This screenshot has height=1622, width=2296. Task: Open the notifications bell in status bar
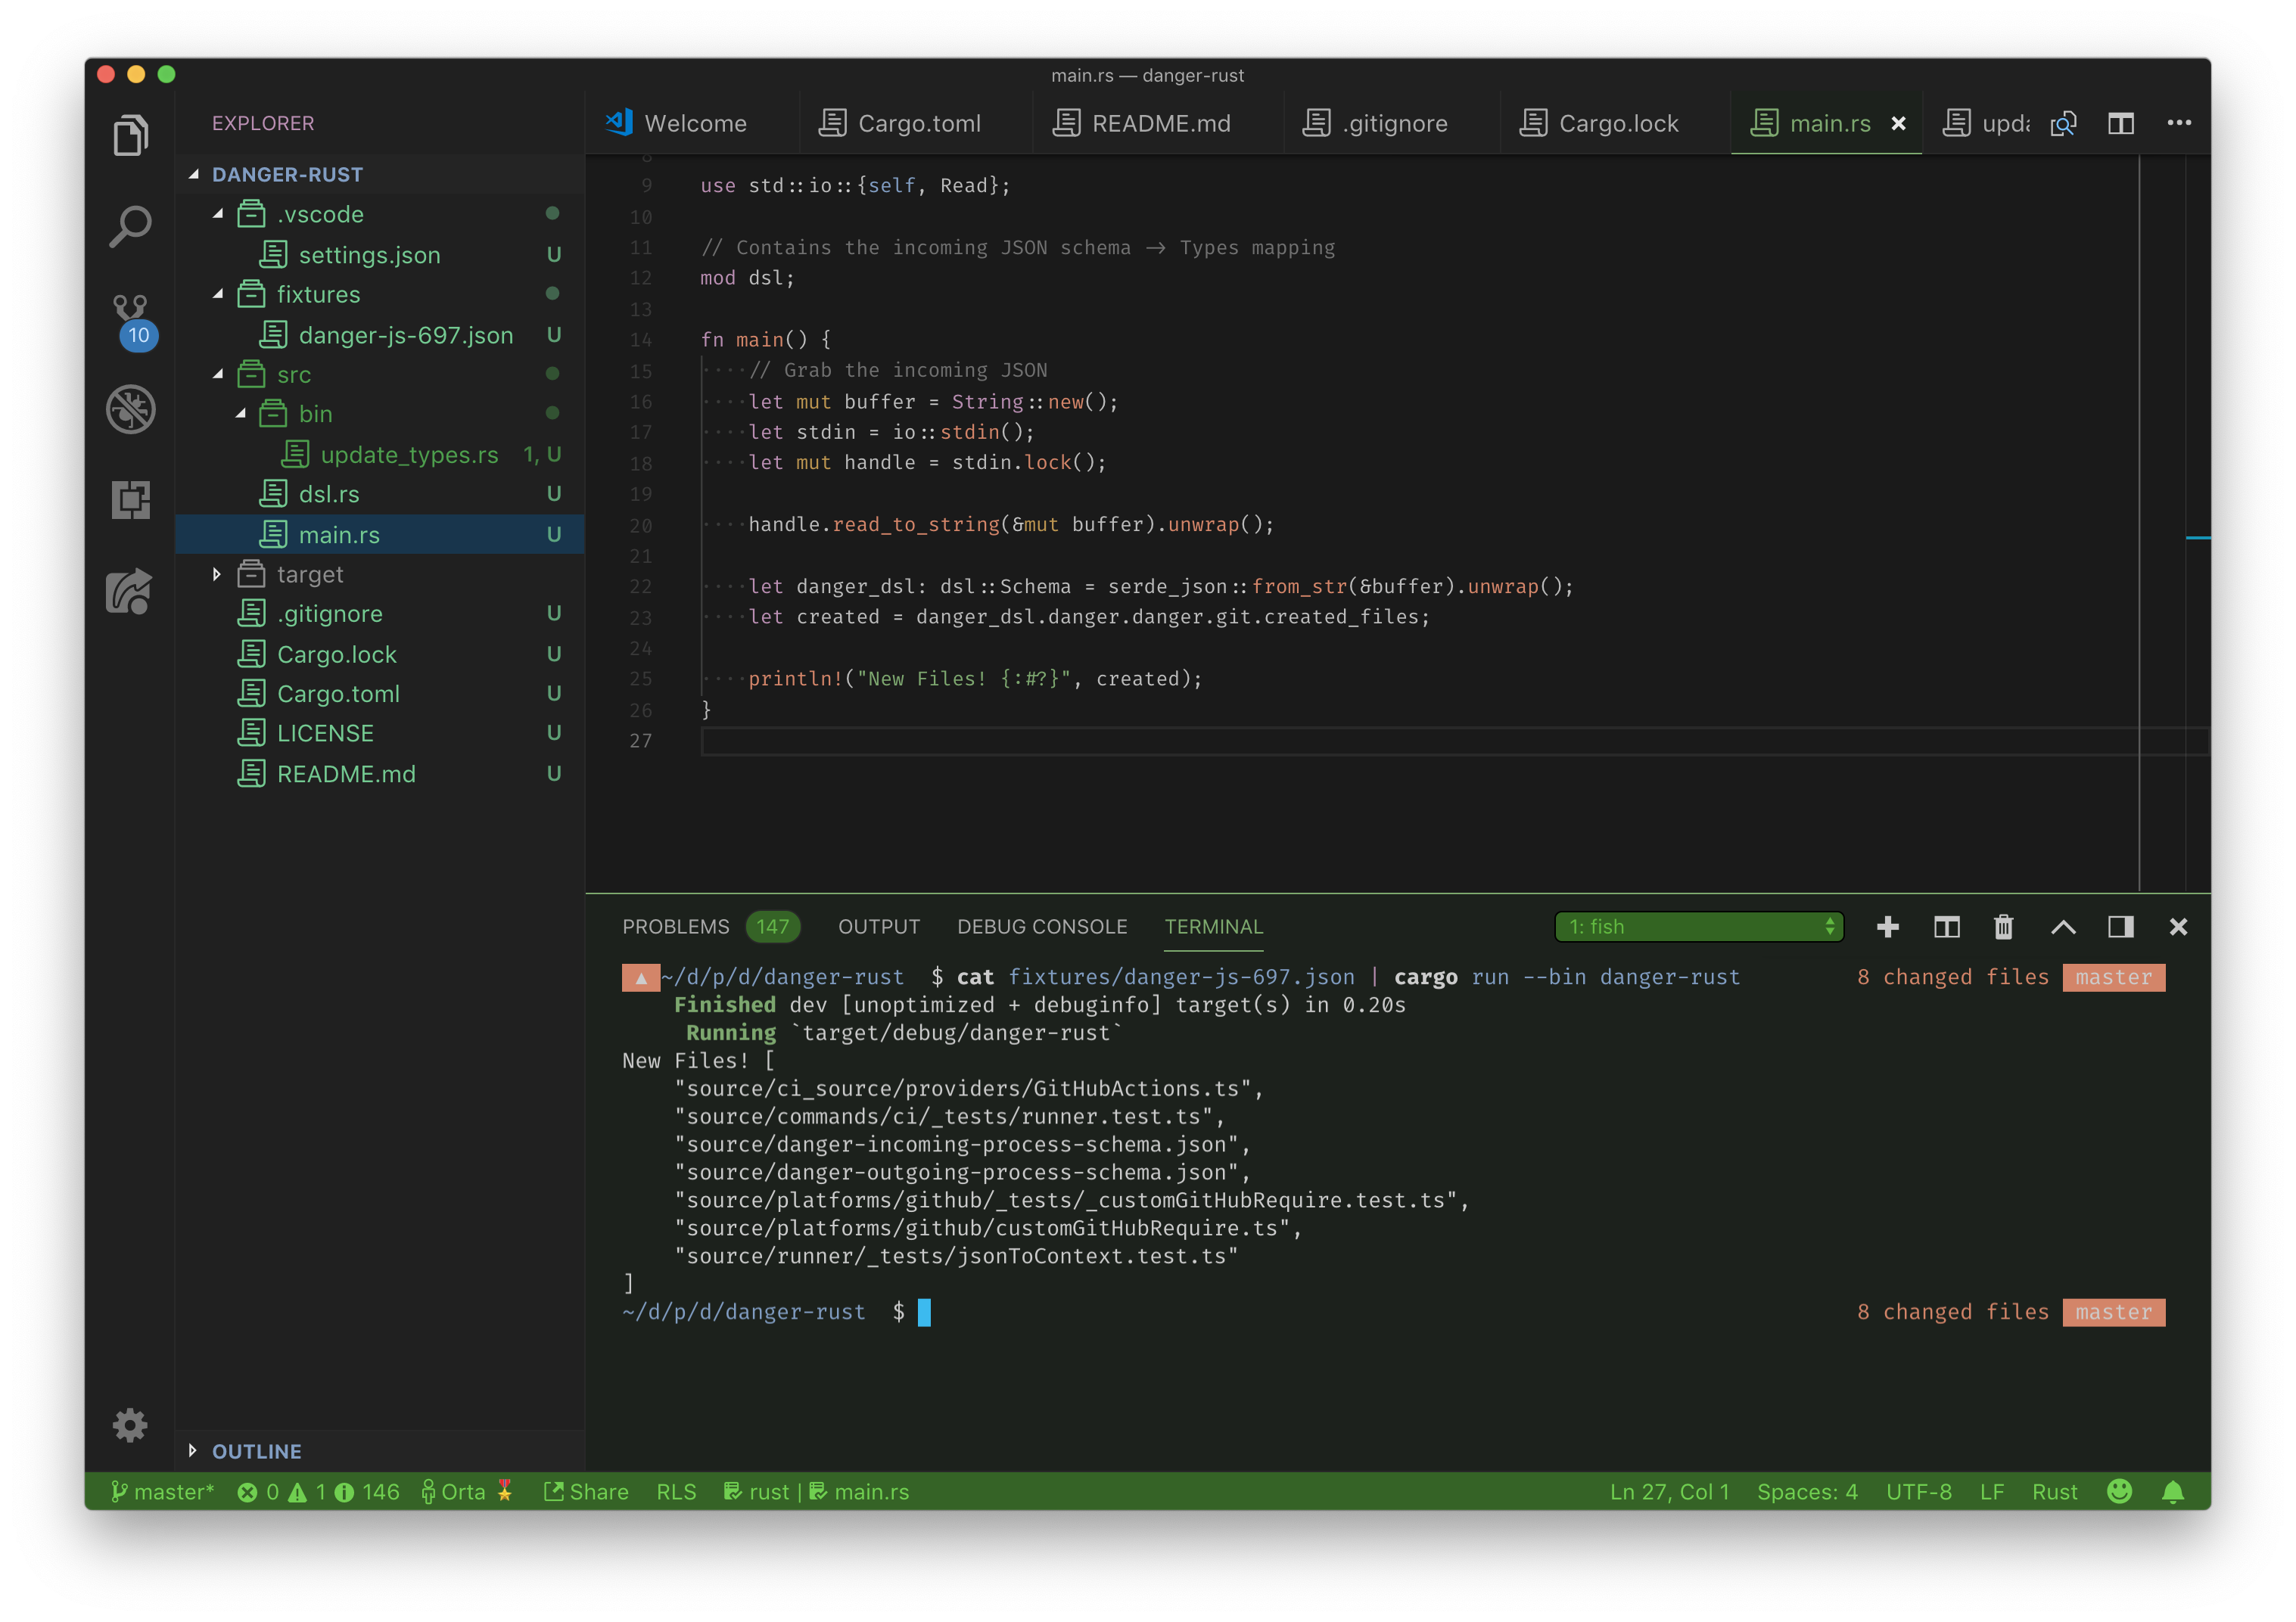pos(2173,1492)
